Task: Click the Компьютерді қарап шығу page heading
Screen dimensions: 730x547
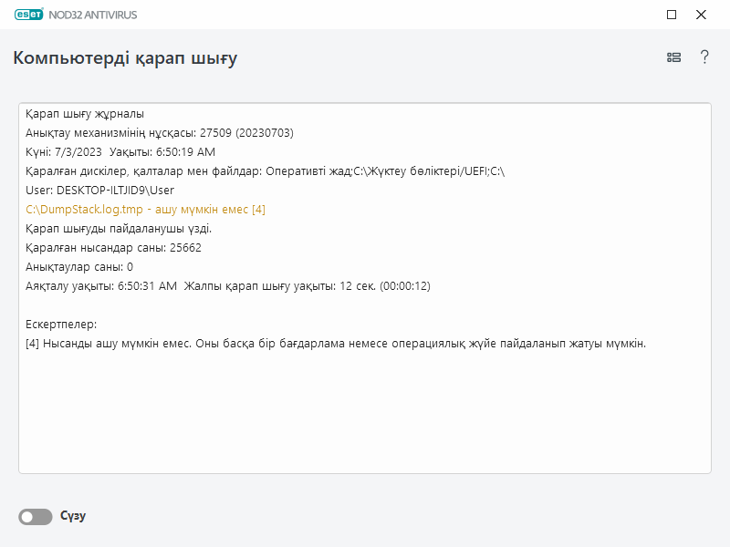Action: [125, 58]
